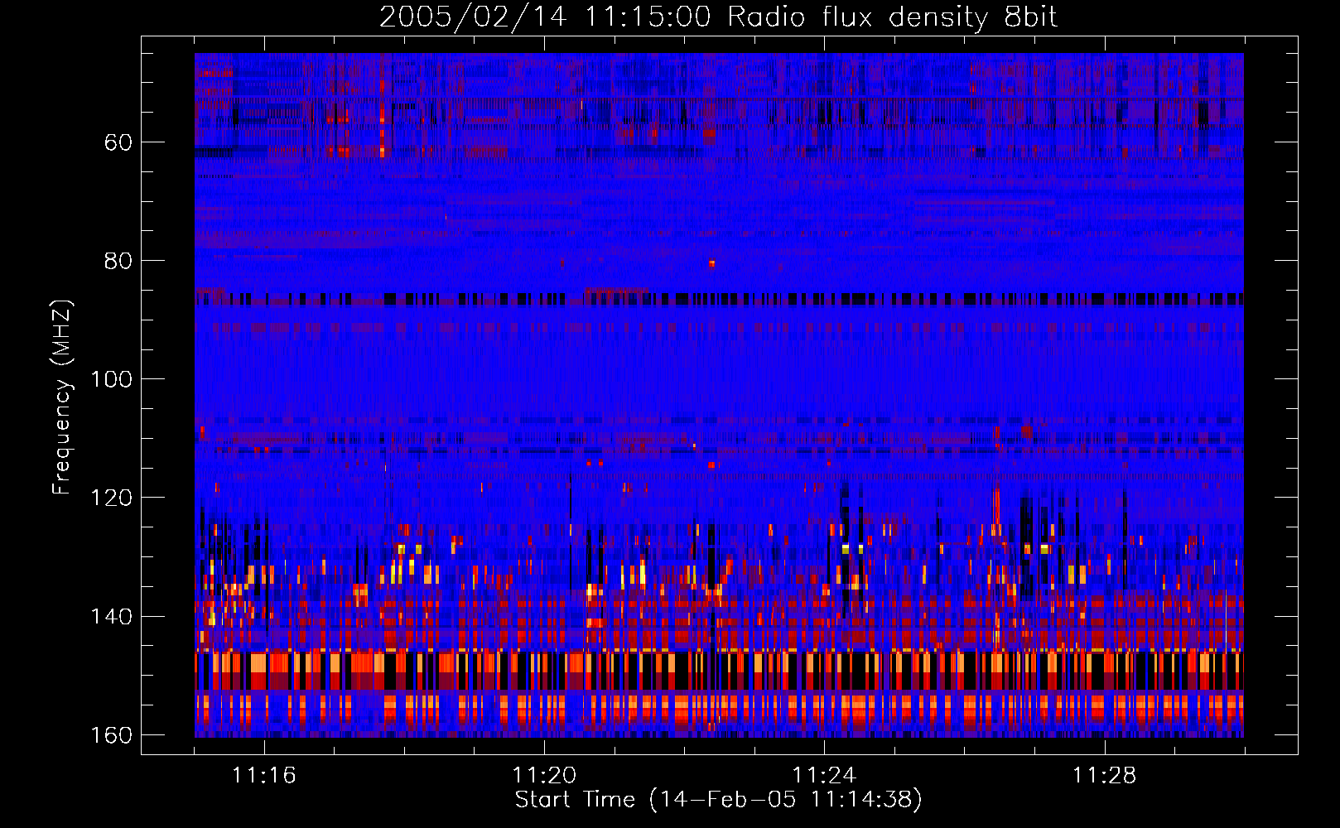Viewport: 1340px width, 828px height.
Task: Click the 120 MHz y-axis tick label
Action: (111, 498)
